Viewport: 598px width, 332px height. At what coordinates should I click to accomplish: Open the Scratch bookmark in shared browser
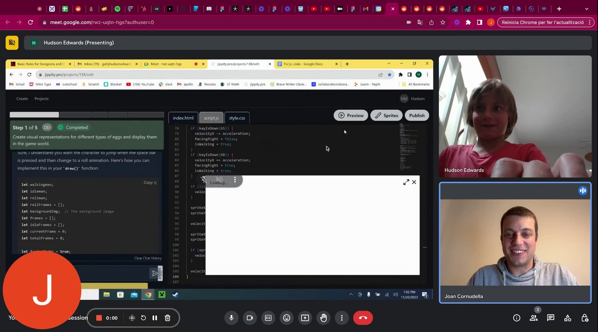click(x=90, y=84)
